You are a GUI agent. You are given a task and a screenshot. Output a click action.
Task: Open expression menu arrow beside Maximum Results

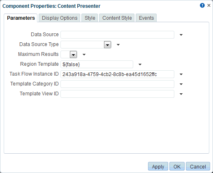tap(84, 55)
